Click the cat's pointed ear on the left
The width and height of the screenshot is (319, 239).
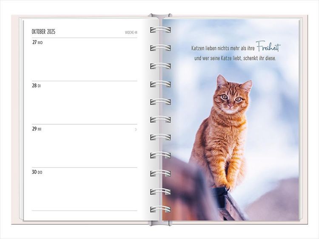pyautogui.click(x=221, y=81)
